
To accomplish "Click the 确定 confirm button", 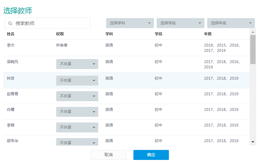I will [151, 155].
